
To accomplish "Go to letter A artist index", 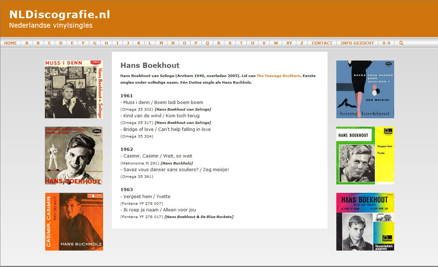I will (x=27, y=43).
